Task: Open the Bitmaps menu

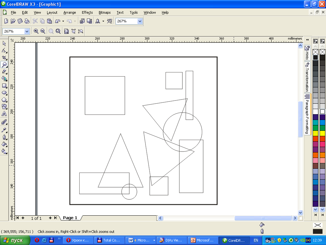Action: click(x=104, y=12)
